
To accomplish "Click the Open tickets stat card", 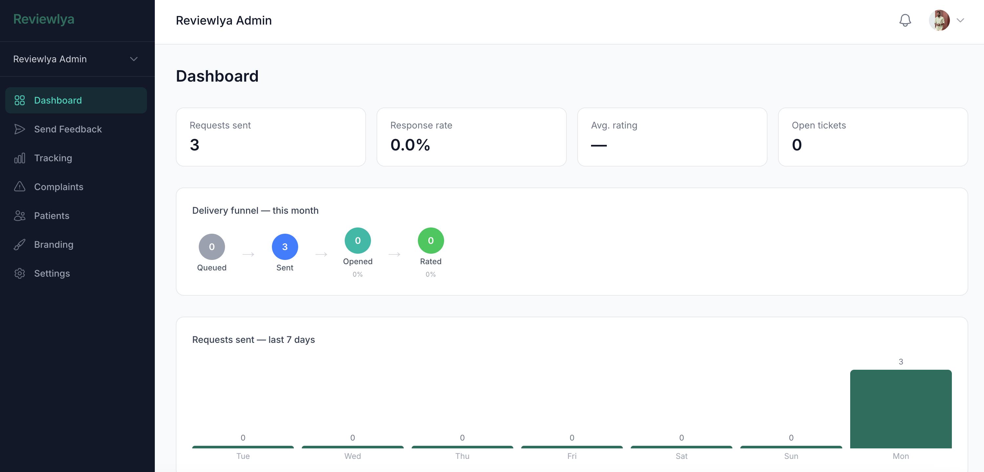I will pos(872,137).
